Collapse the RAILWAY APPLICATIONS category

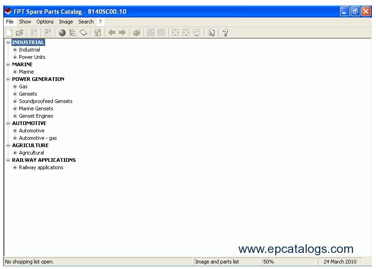8,160
